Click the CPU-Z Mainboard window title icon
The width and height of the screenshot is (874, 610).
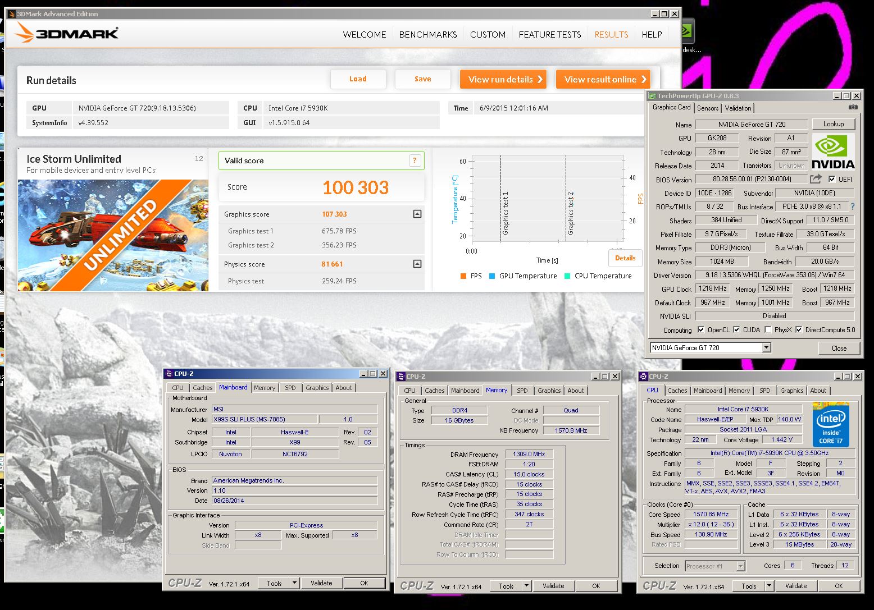click(169, 374)
